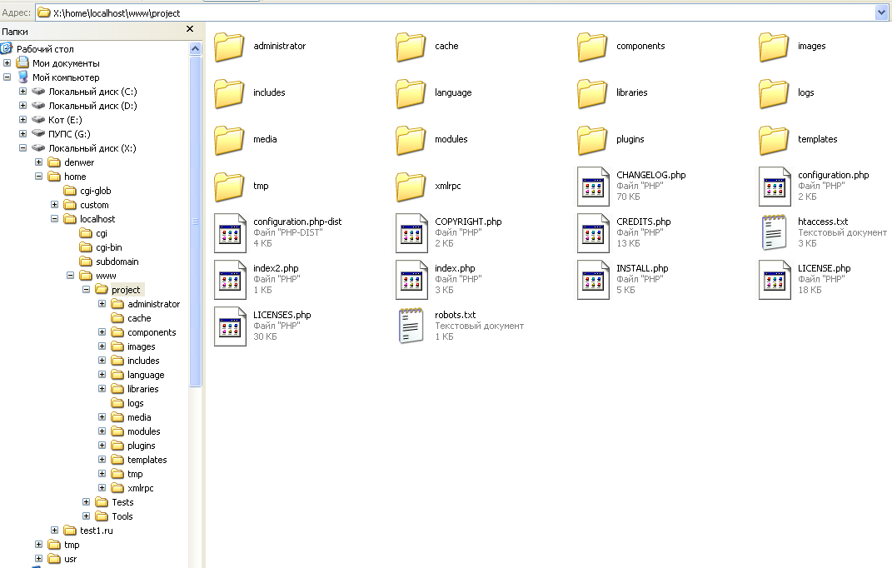Select the htaccess.txt notepad icon
Viewport: 892px width, 568px height.
click(774, 232)
